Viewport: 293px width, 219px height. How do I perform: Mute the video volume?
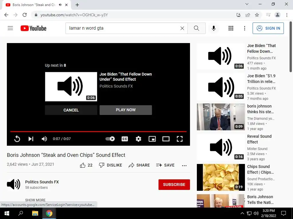pyautogui.click(x=44, y=139)
